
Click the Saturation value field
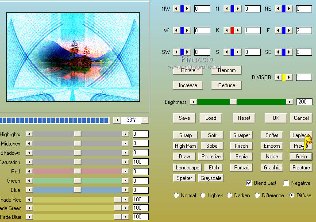coord(141,162)
